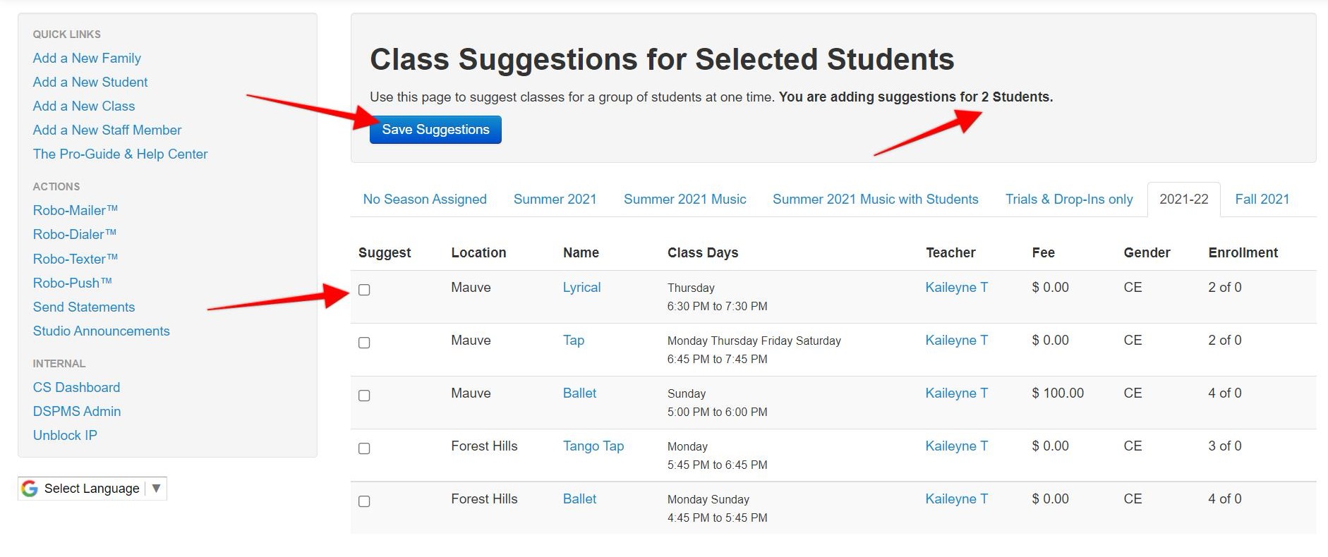Click the Send Statements link
The width and height of the screenshot is (1328, 557).
(x=83, y=307)
